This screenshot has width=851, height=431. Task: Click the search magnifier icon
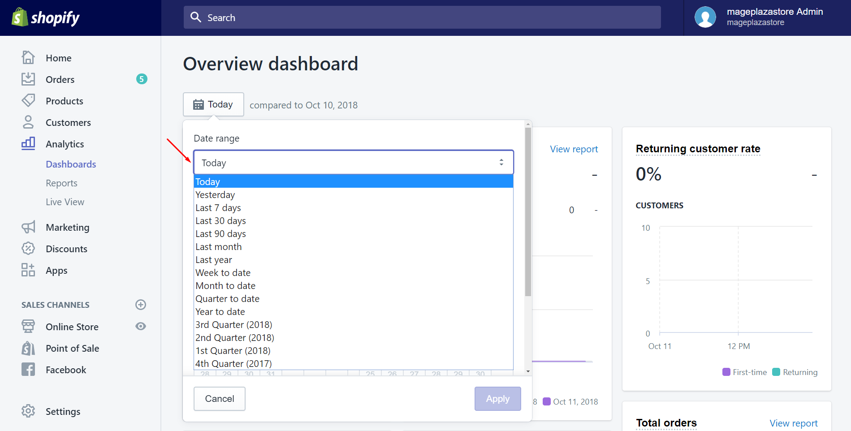click(196, 17)
